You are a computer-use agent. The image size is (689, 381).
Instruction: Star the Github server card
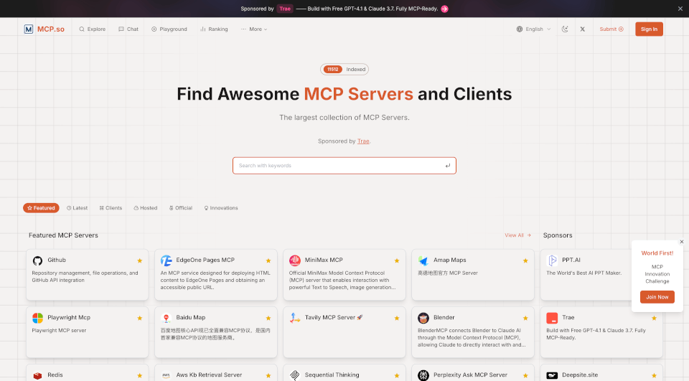tap(139, 260)
